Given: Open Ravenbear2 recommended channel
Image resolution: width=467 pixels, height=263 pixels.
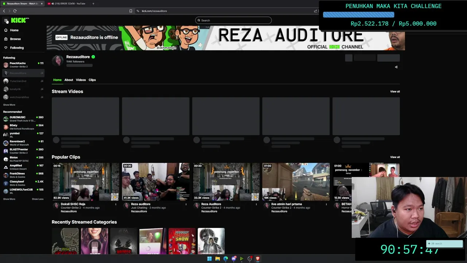Looking at the screenshot, I should (x=23, y=143).
